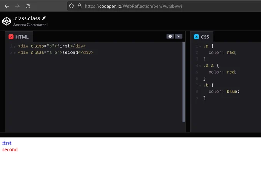Click the word first in HTML code
Image resolution: width=261 pixels, height=182 pixels.
click(x=63, y=46)
